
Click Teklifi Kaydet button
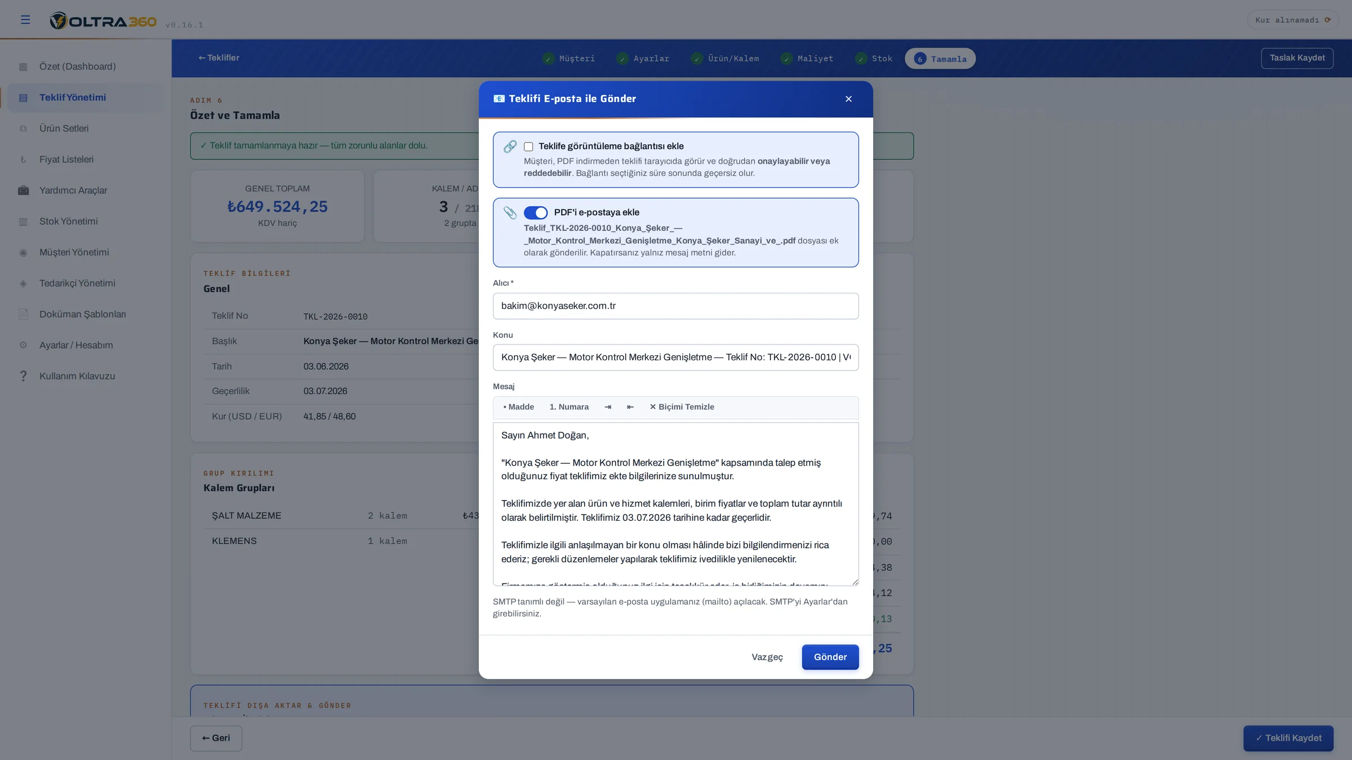[x=1288, y=738]
